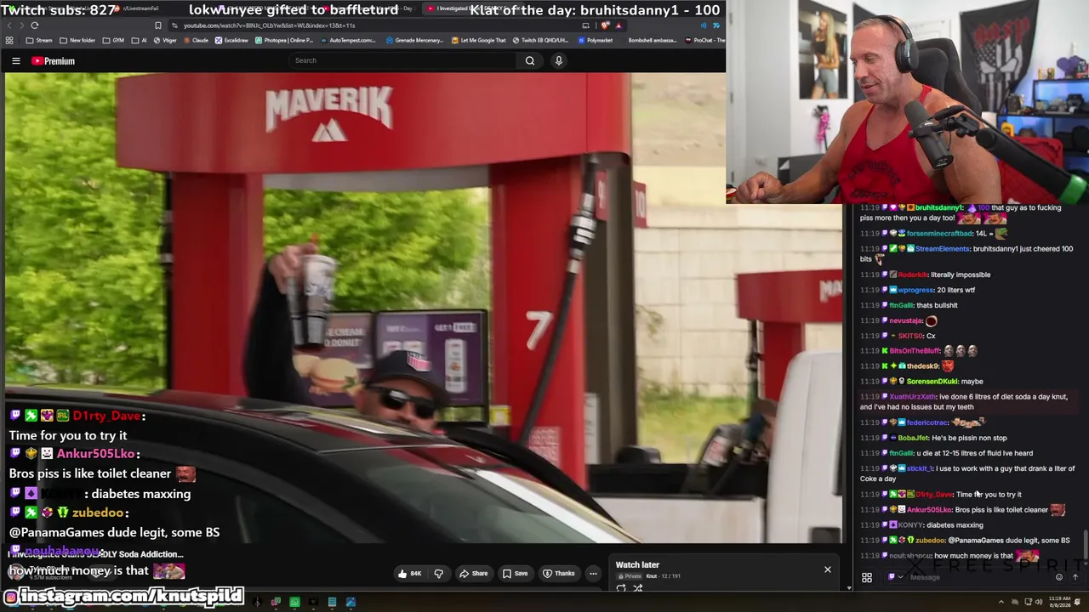The height and width of the screenshot is (612, 1089).
Task: Close the Watch later playlist panel
Action: pyautogui.click(x=827, y=569)
